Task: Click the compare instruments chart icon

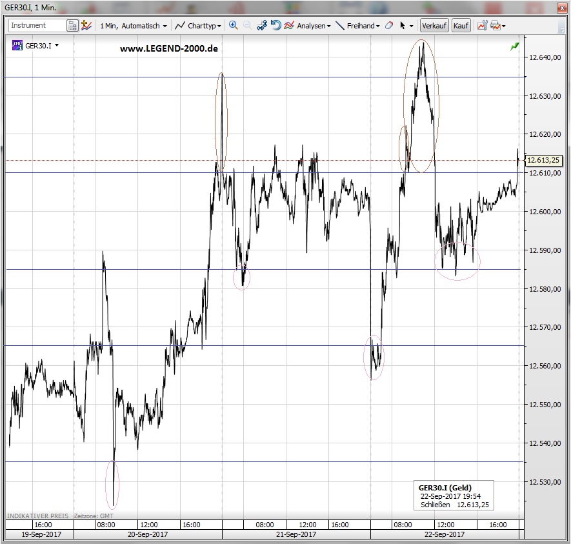Action: tap(86, 26)
